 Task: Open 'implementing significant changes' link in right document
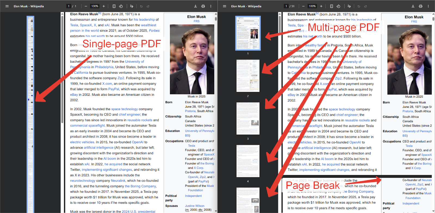(x=324, y=170)
